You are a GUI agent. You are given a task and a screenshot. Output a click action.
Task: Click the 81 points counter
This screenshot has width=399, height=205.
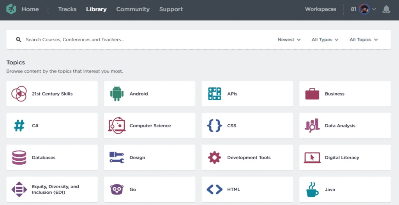click(x=353, y=9)
